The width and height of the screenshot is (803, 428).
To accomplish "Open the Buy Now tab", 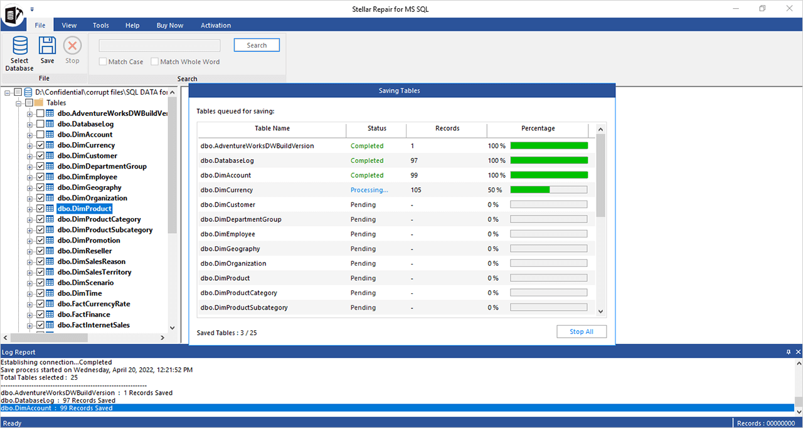I will point(170,25).
